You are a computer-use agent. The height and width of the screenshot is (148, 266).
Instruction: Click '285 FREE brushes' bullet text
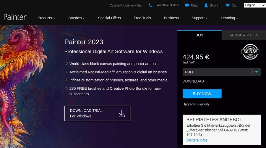point(115,91)
